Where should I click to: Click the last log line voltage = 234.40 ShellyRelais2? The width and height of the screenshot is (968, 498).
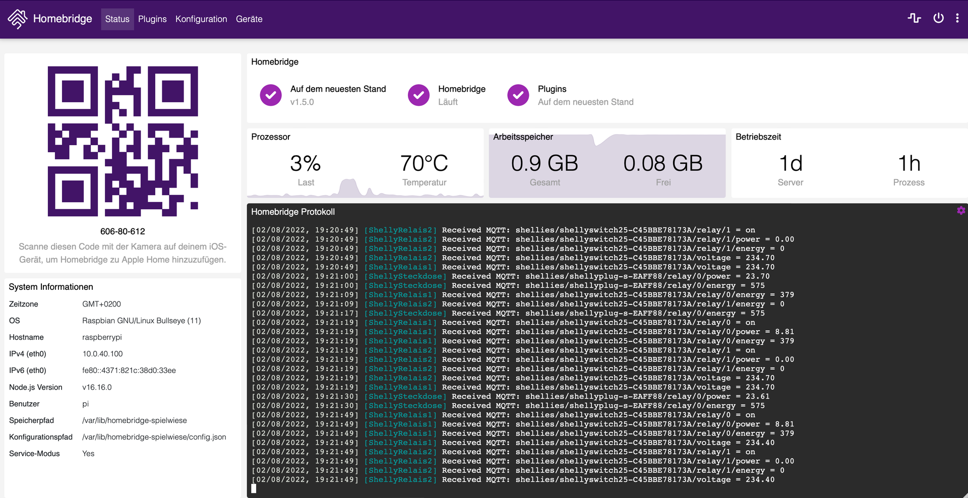click(513, 479)
